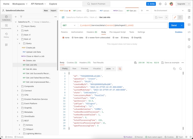Toggle the word wrap icon in response
The image size is (193, 139).
tap(120, 69)
